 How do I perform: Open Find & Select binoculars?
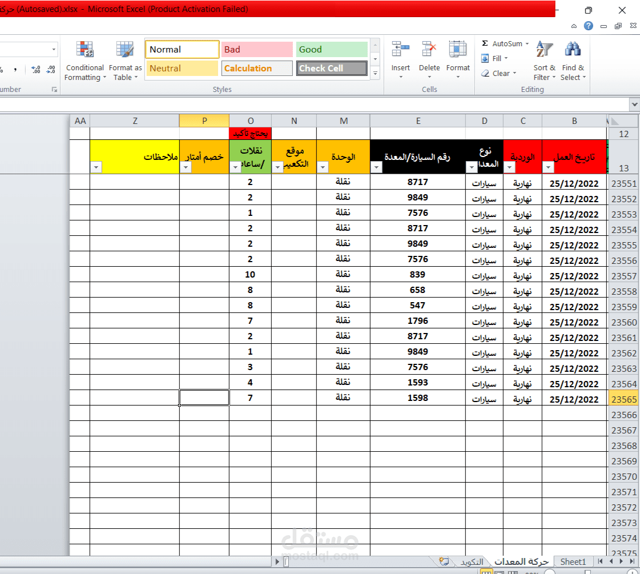click(573, 61)
